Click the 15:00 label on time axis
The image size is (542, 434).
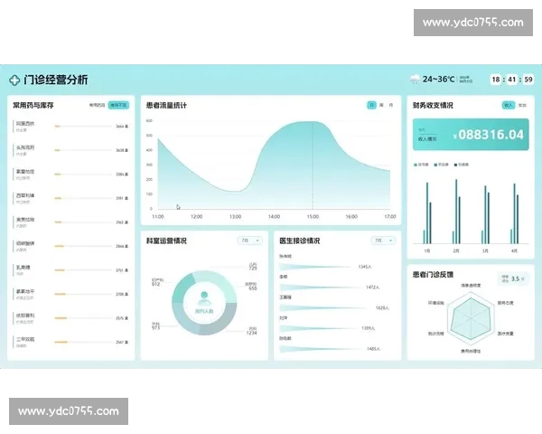[313, 217]
